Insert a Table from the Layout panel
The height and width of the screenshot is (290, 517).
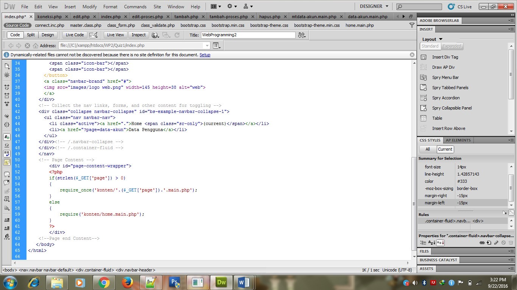437,118
